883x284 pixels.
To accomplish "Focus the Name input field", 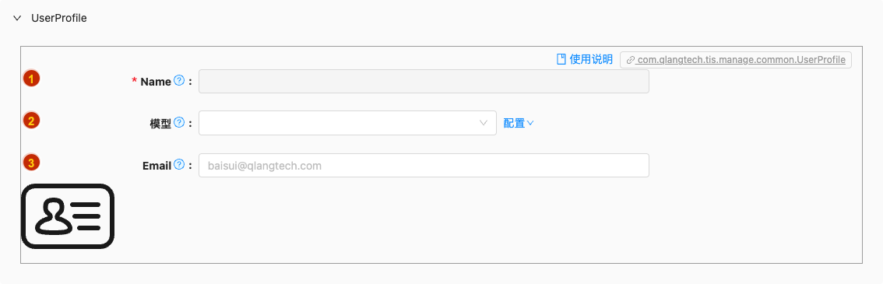I will tap(424, 82).
